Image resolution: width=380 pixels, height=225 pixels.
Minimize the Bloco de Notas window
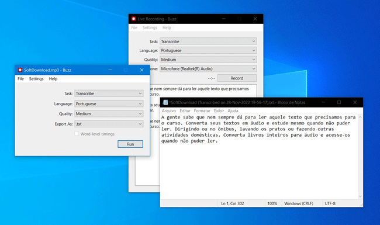(323, 102)
